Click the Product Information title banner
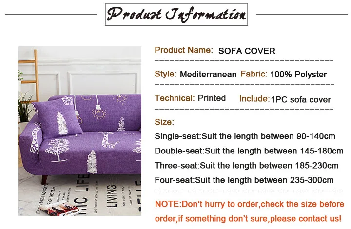Viewport: 351px width, 229px height. [x=176, y=14]
